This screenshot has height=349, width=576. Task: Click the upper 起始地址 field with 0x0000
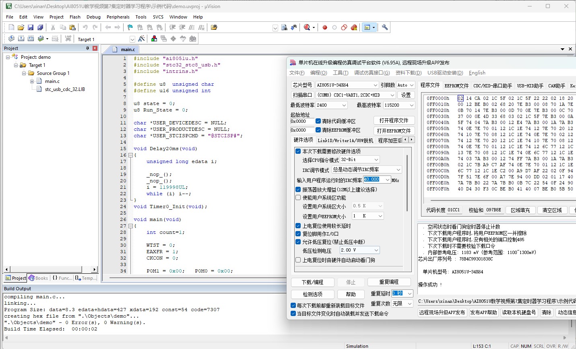click(x=302, y=121)
